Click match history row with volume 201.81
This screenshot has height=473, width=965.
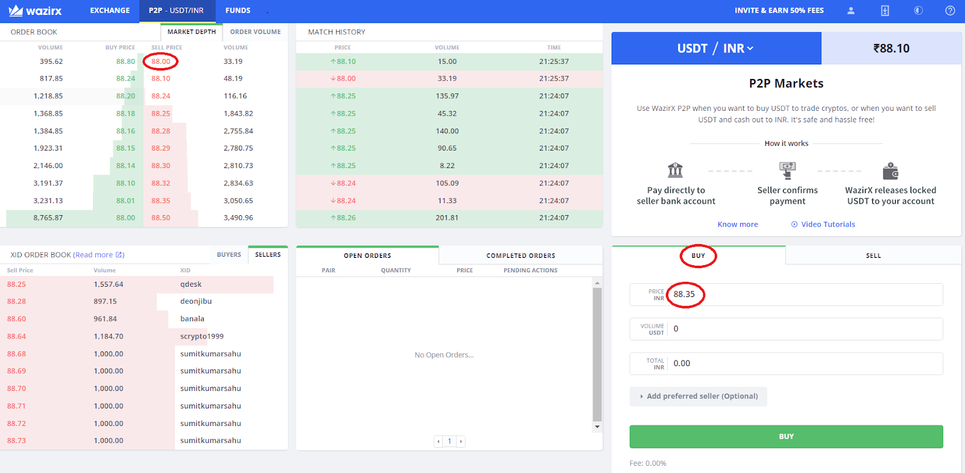(x=449, y=218)
